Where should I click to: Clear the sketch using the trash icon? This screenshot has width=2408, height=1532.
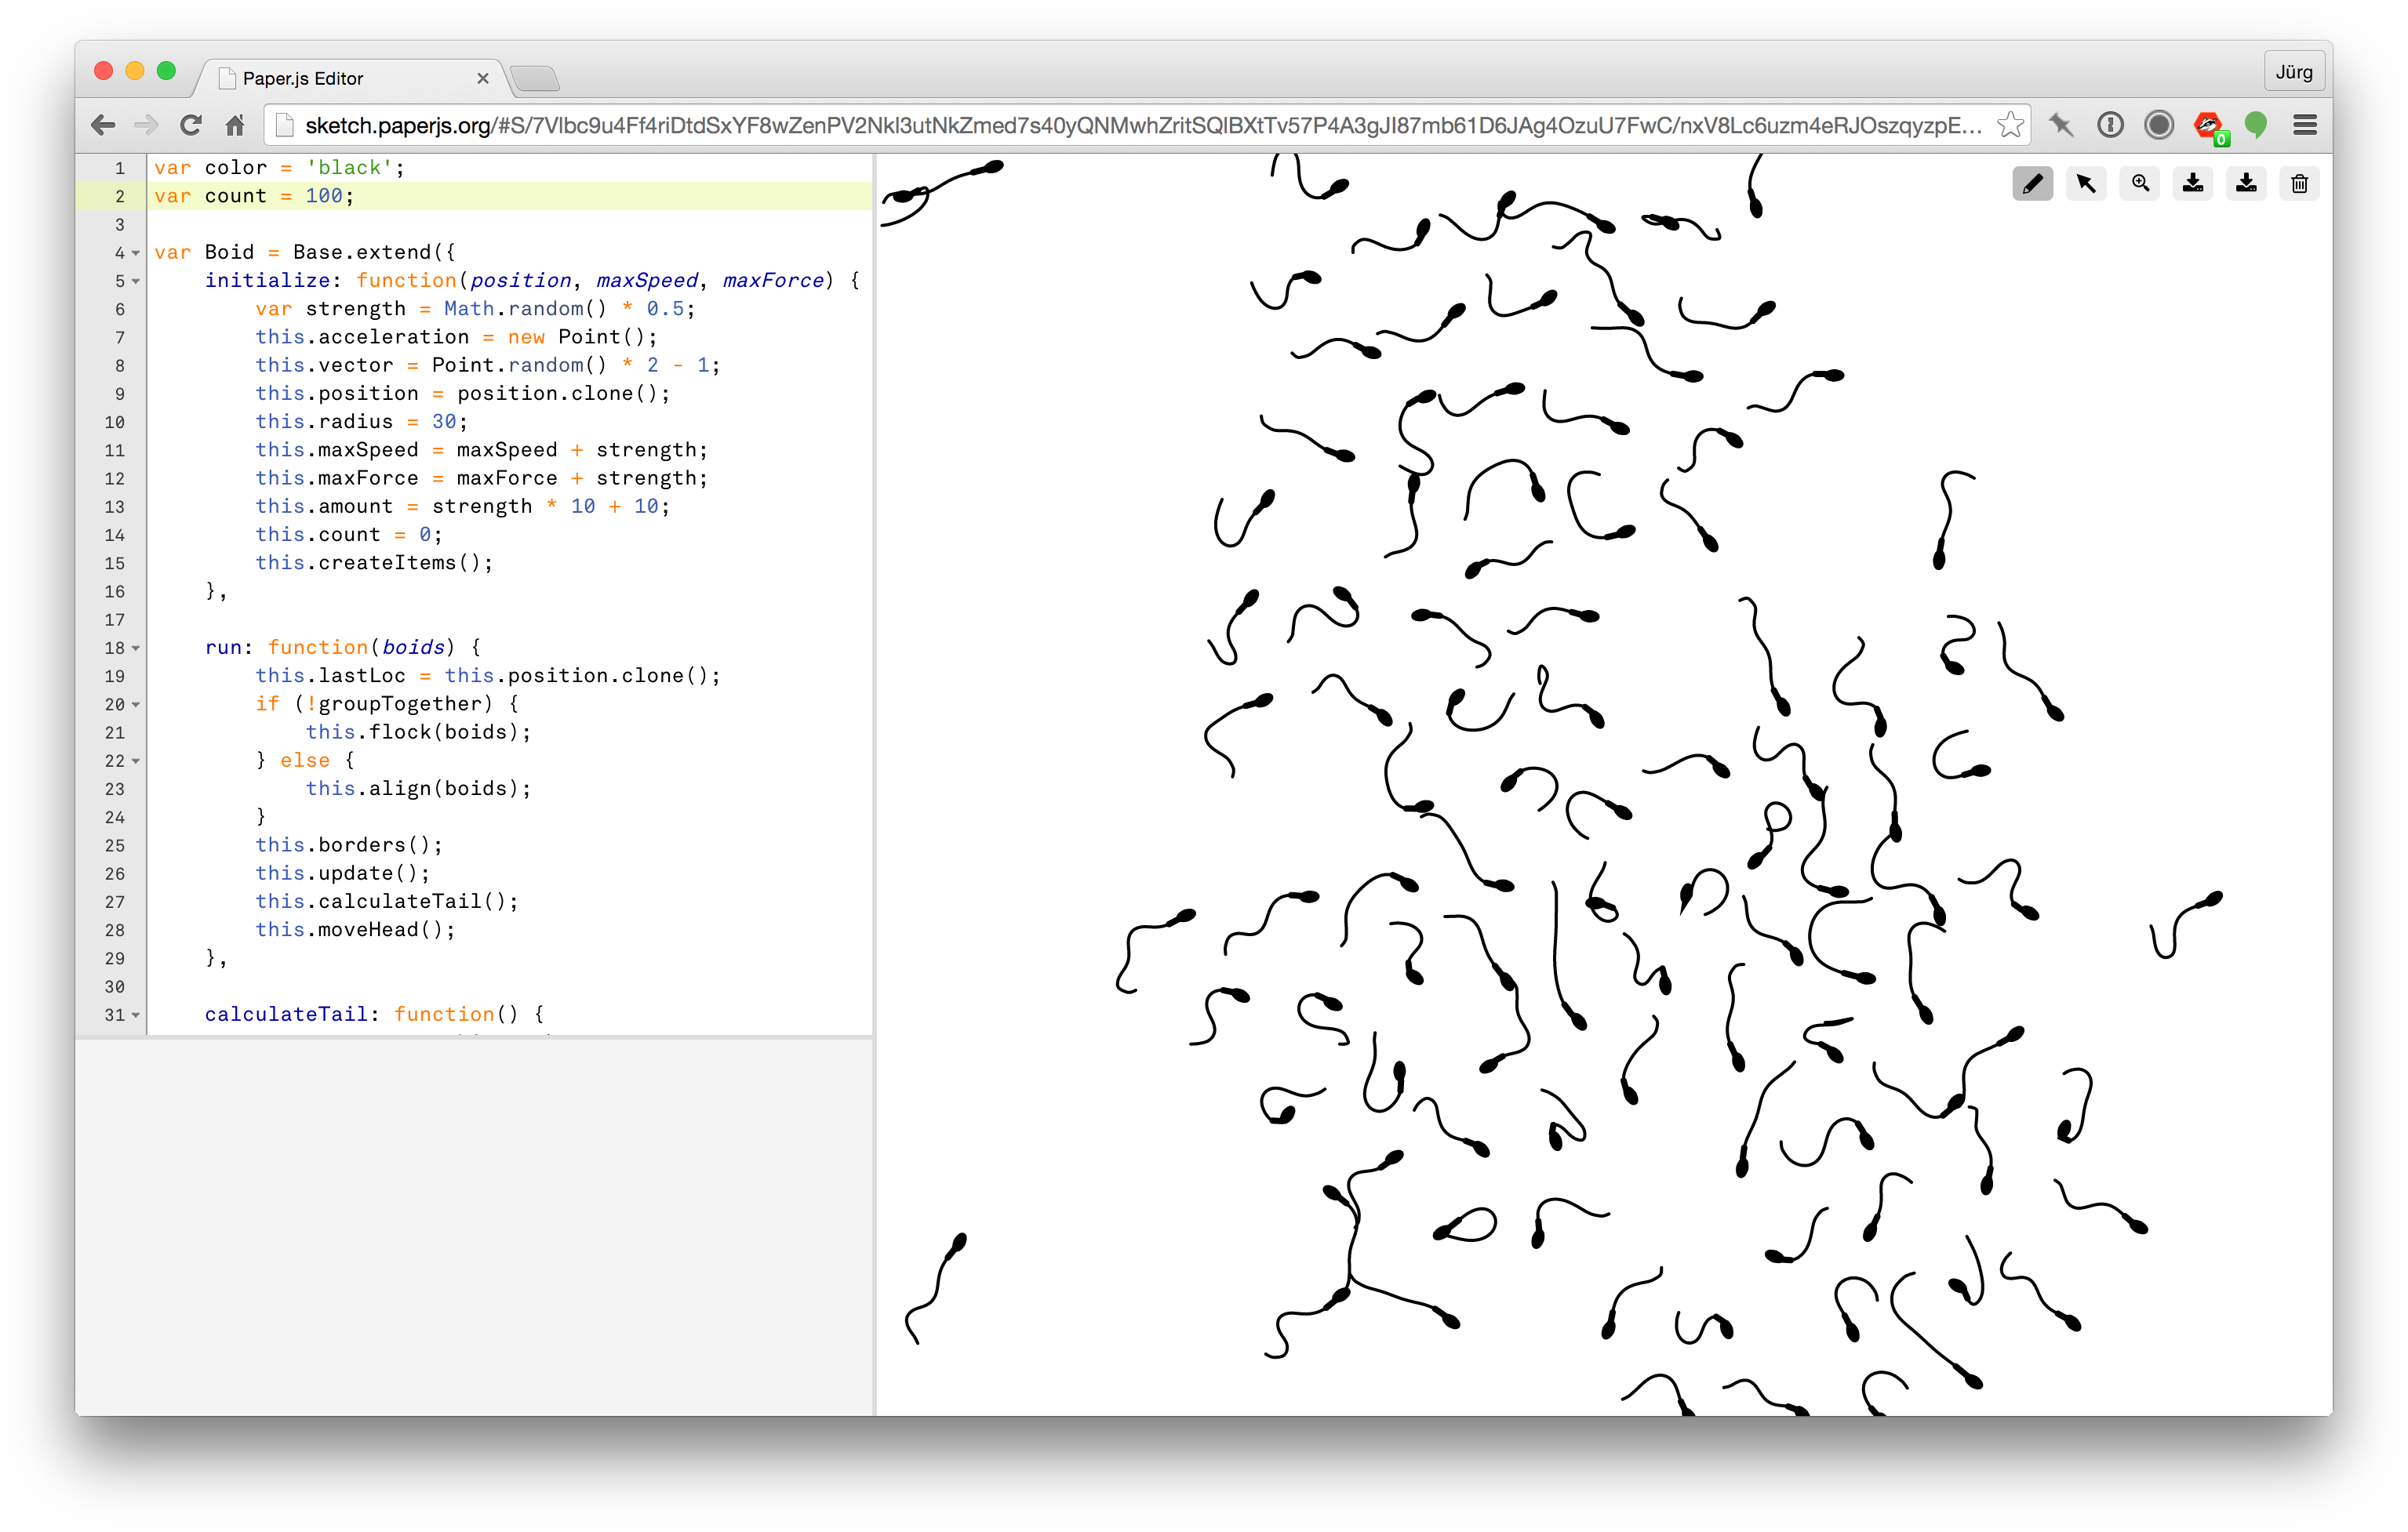tap(2299, 183)
